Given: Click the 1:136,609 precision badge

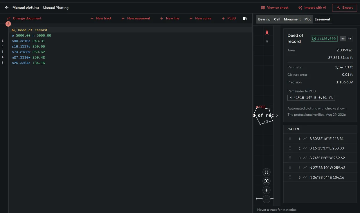Looking at the screenshot, I should [x=324, y=39].
